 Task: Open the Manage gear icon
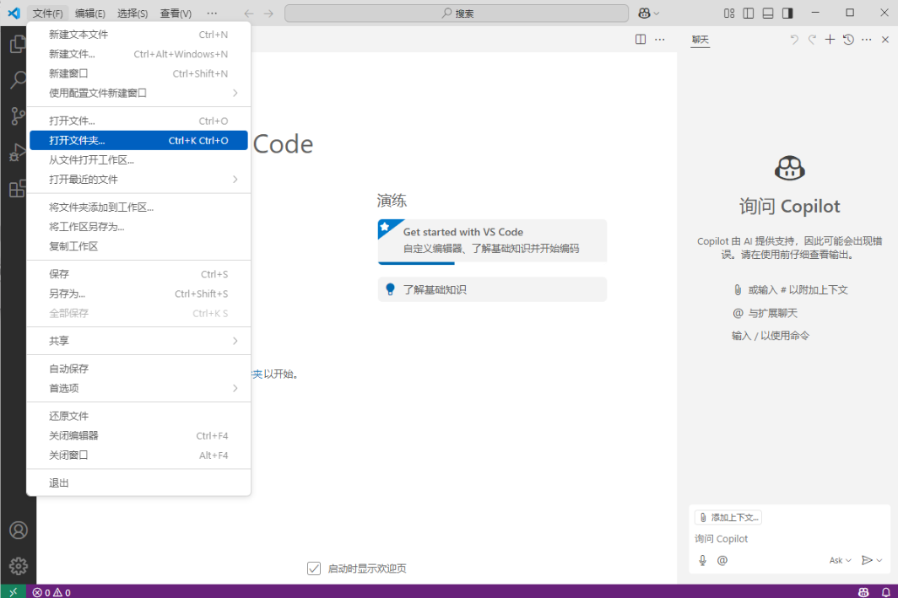19,566
